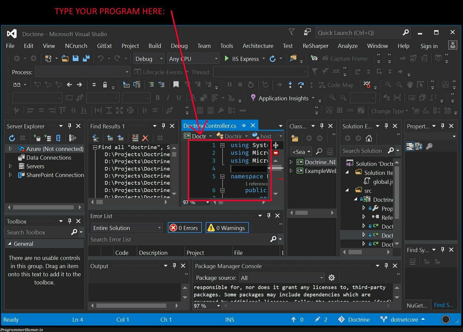
Task: Click the Output panel horizontal scrollbar
Action: 135,306
